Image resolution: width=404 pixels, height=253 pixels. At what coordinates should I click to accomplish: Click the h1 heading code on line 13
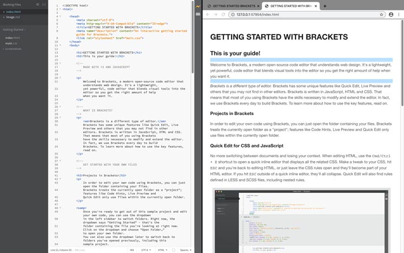(x=109, y=53)
